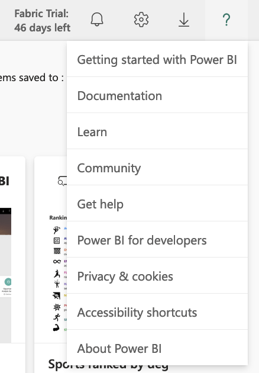
Task: Open the Documentation menu entry
Action: coord(157,96)
